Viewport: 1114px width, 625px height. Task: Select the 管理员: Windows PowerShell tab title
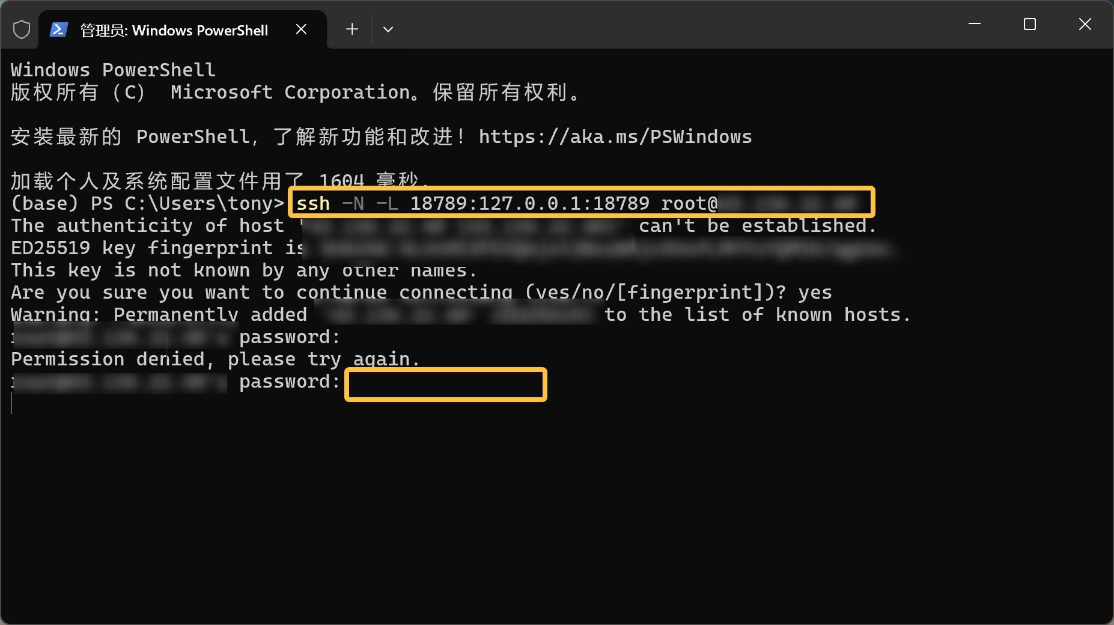174,31
